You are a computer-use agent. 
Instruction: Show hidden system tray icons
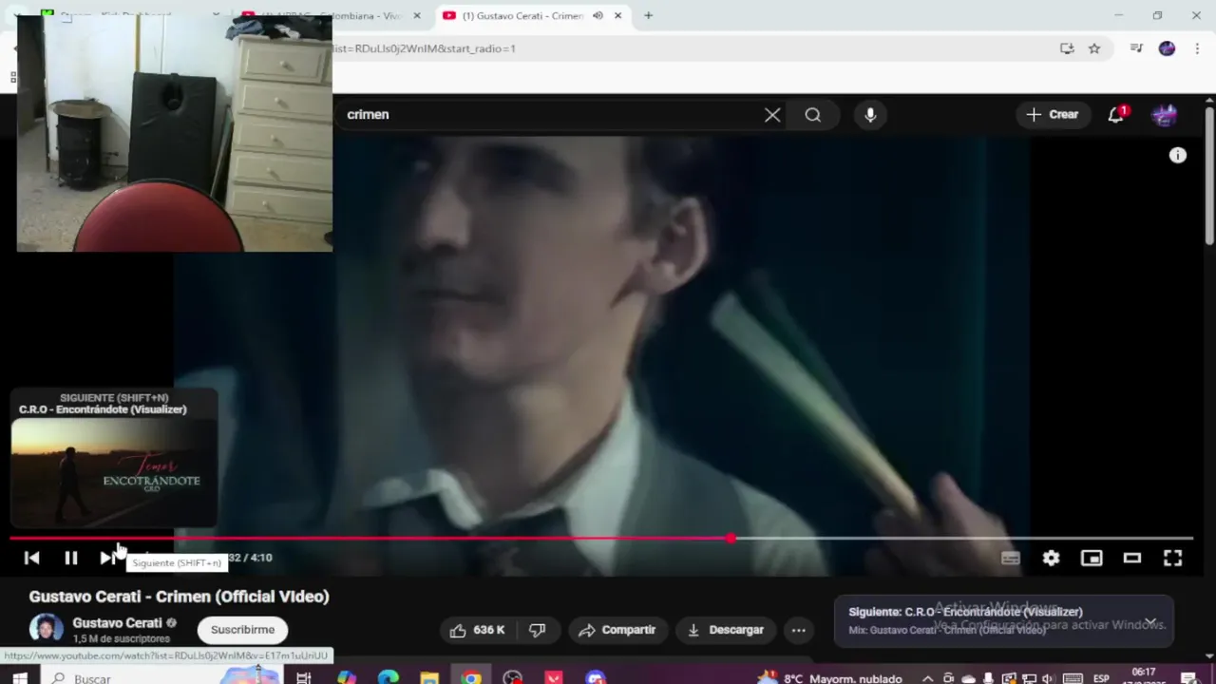tap(928, 678)
